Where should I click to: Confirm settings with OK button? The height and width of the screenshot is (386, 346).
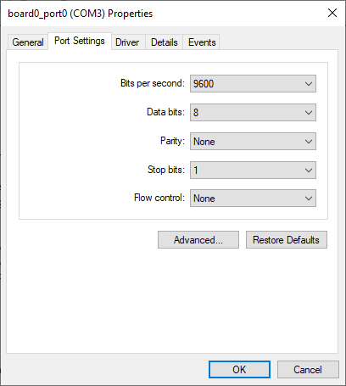[x=239, y=369]
